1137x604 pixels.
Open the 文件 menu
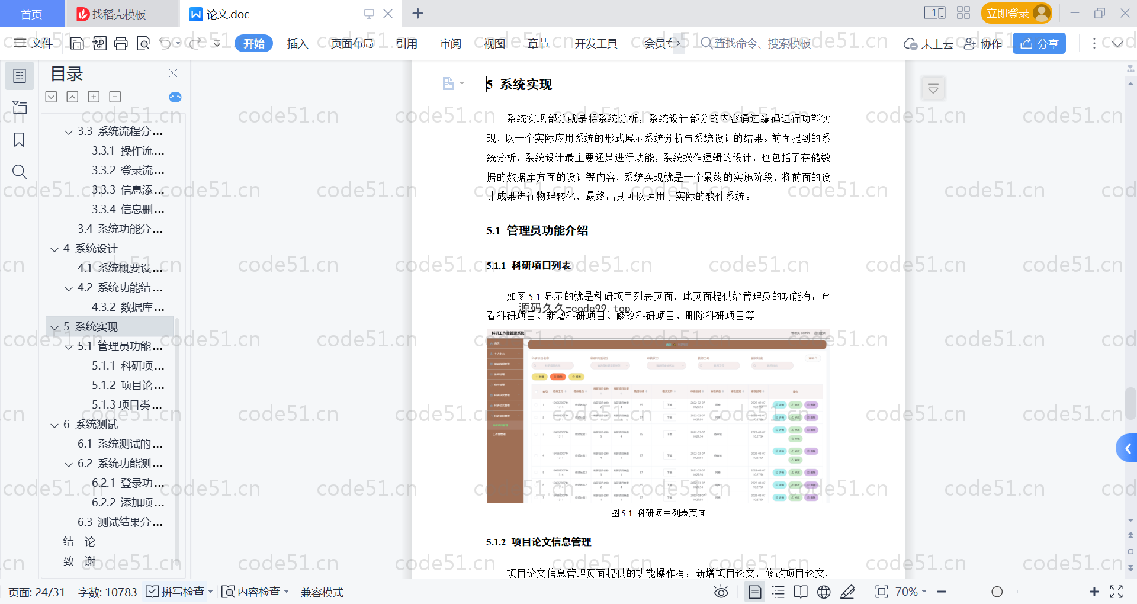(x=34, y=43)
